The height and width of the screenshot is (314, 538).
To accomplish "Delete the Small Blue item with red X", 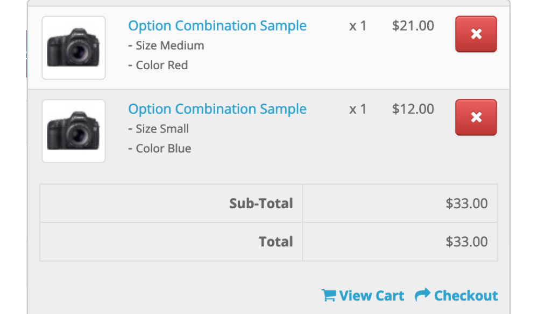I will coord(476,118).
